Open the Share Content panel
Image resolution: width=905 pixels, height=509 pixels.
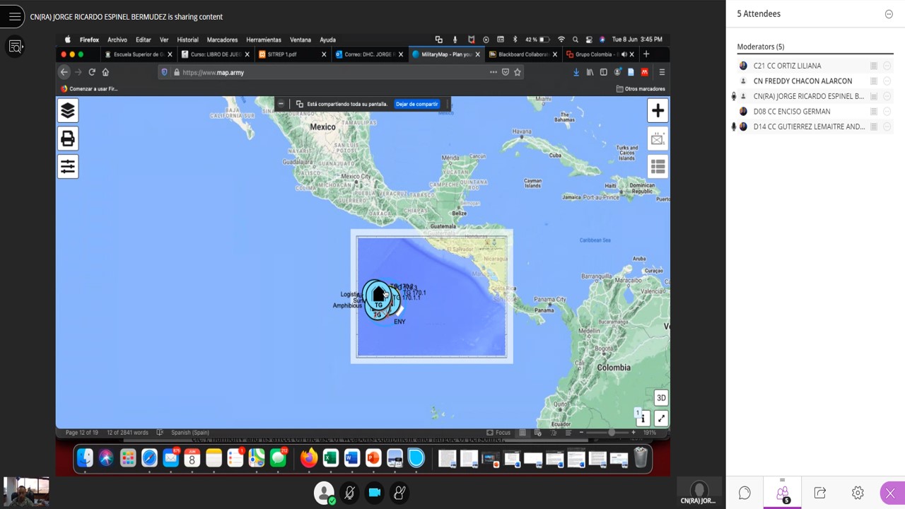820,493
